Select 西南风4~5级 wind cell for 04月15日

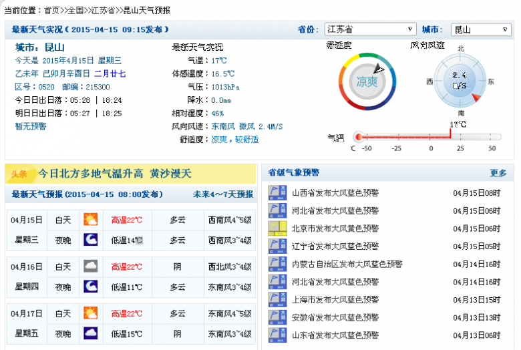pyautogui.click(x=230, y=220)
